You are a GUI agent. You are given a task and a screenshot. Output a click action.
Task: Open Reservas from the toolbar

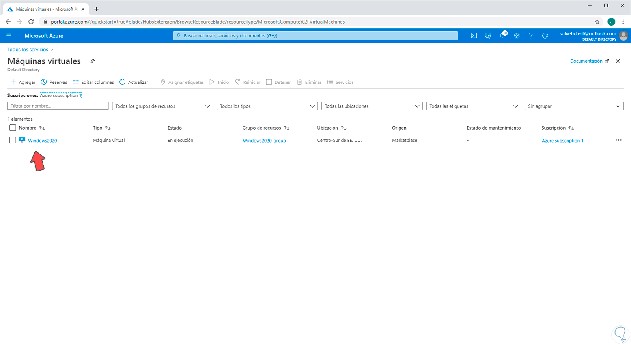tap(54, 82)
